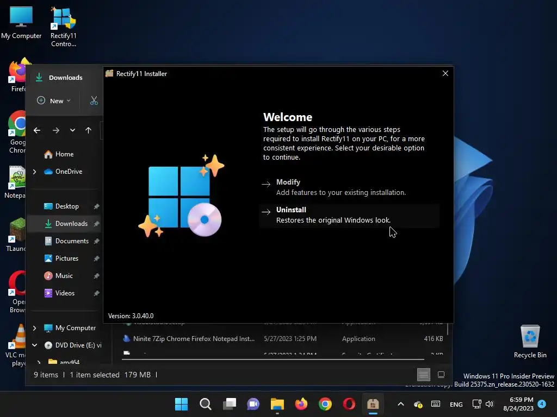Show hidden system tray icons
557x417 pixels.
click(401, 404)
